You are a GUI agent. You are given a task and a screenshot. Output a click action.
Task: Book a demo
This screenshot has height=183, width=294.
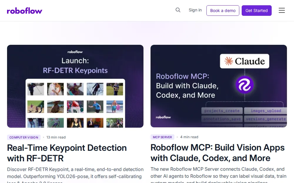coord(223,11)
